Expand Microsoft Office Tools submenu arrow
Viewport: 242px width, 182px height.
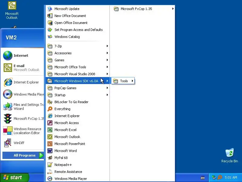pyautogui.click(x=107, y=67)
